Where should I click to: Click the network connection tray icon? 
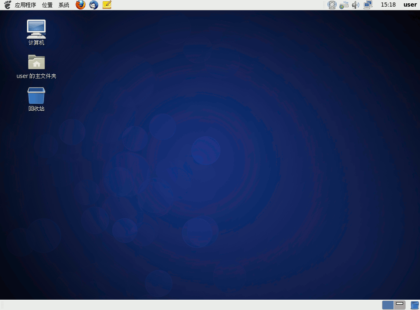pos(368,5)
